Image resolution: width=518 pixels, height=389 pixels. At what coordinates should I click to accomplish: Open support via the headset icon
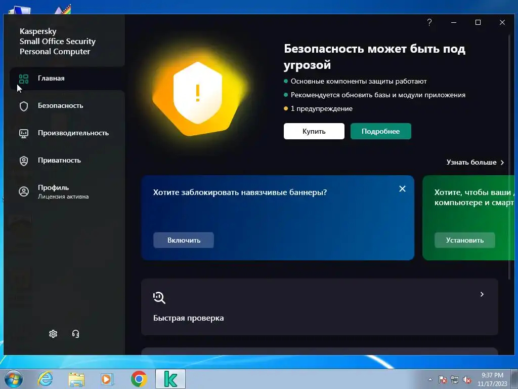click(x=76, y=334)
